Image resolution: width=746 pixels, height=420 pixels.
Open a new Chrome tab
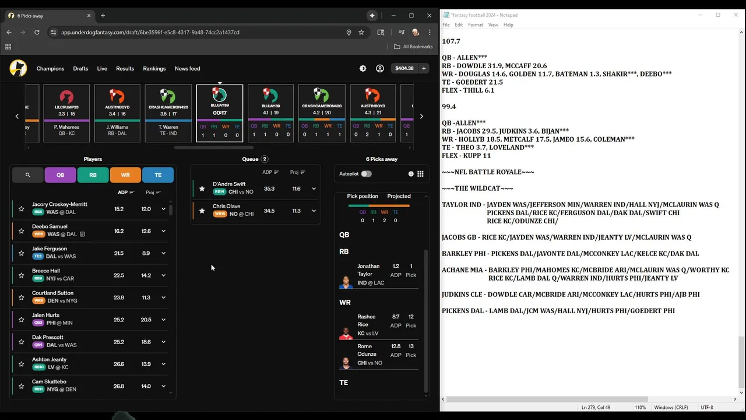tap(103, 16)
